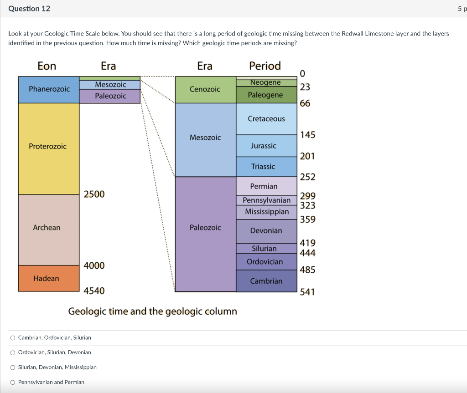The image size is (467, 393).
Task: Click the Archean eon block
Action: (49, 230)
